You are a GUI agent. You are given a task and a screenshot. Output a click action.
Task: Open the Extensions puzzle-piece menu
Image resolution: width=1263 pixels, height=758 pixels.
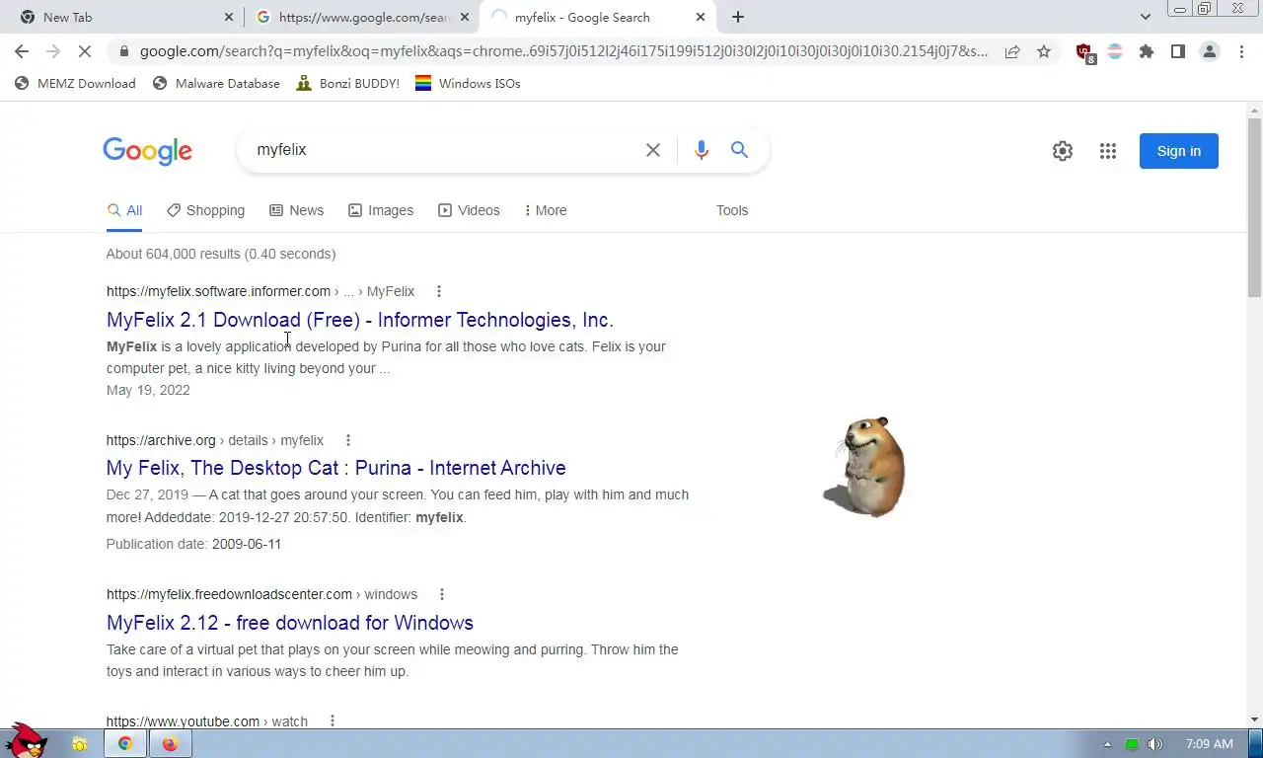click(x=1147, y=51)
